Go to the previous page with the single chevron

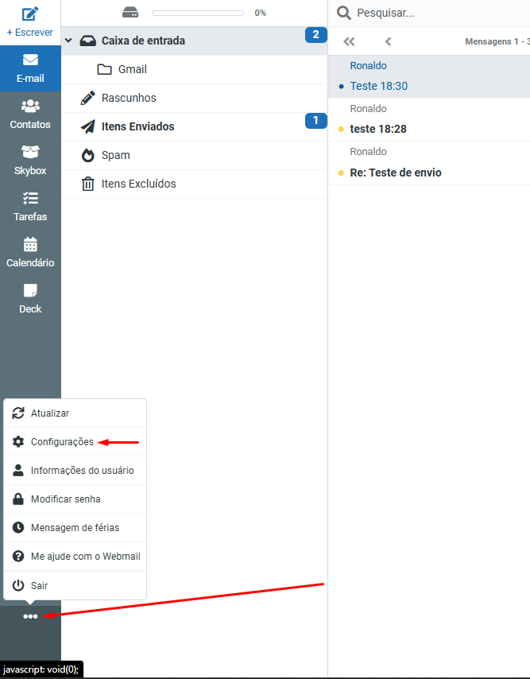(x=388, y=41)
